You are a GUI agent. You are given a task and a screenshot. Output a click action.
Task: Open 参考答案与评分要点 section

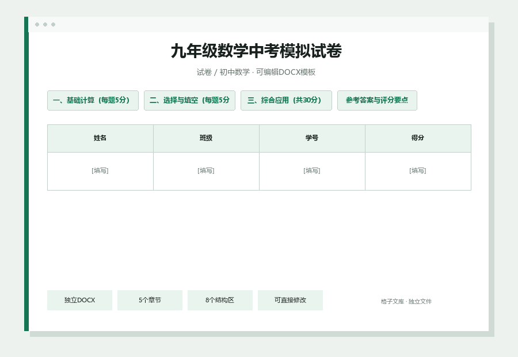(377, 101)
